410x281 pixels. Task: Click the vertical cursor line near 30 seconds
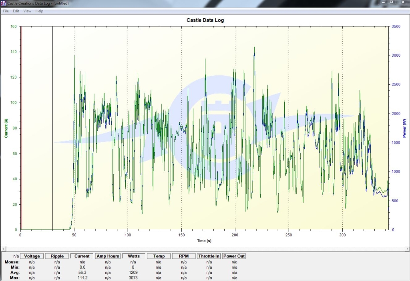tap(52, 128)
